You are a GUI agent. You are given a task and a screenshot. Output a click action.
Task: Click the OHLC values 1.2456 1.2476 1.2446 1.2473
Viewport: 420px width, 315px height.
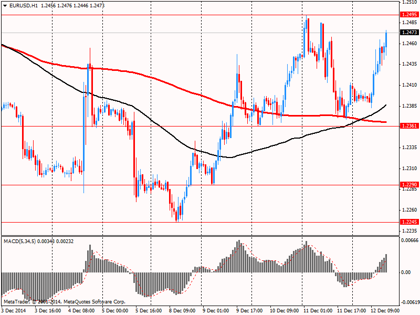click(x=72, y=6)
